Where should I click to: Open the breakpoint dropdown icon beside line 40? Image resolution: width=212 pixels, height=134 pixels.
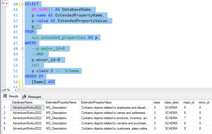tap(5, 4)
